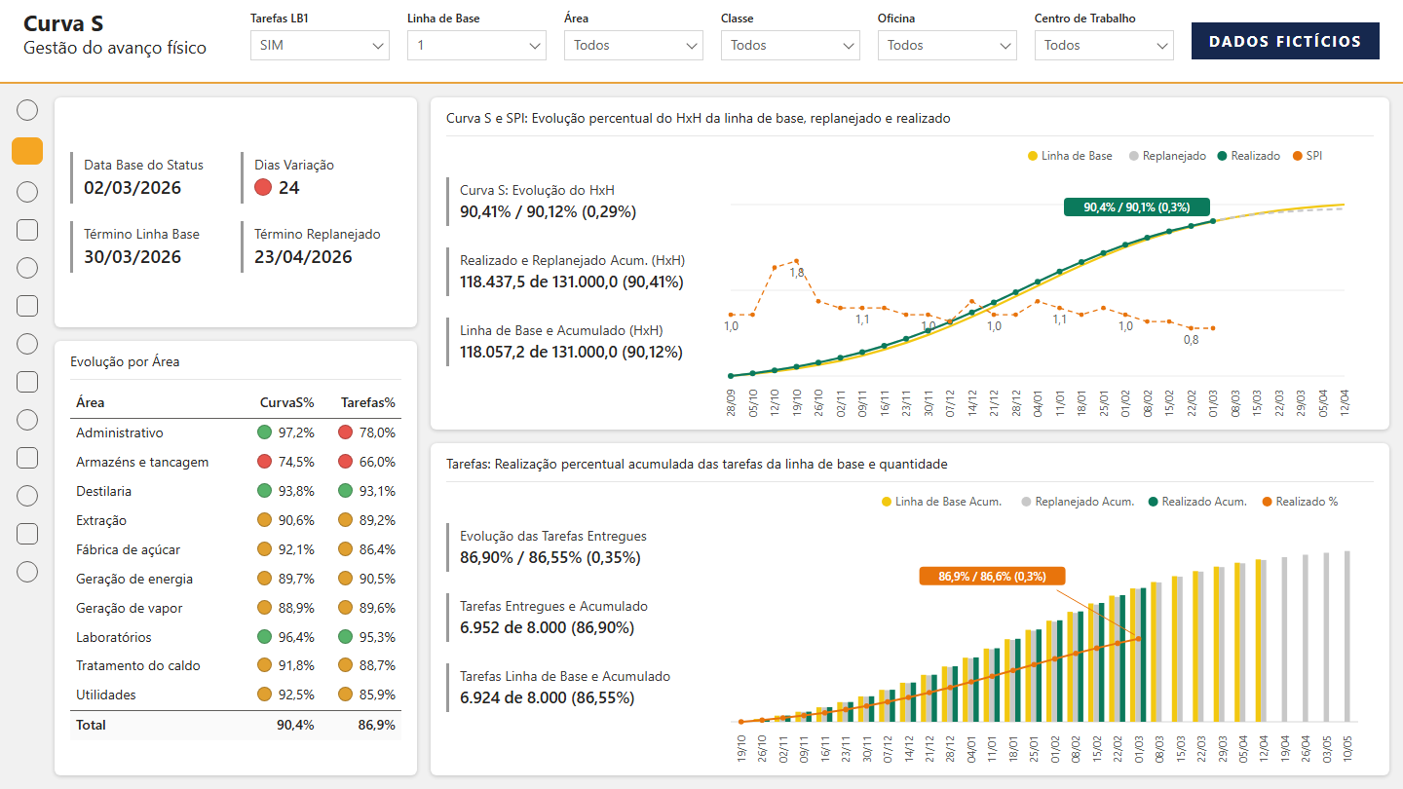Select the Destilaria row in area table
1403x789 pixels.
tap(236, 491)
